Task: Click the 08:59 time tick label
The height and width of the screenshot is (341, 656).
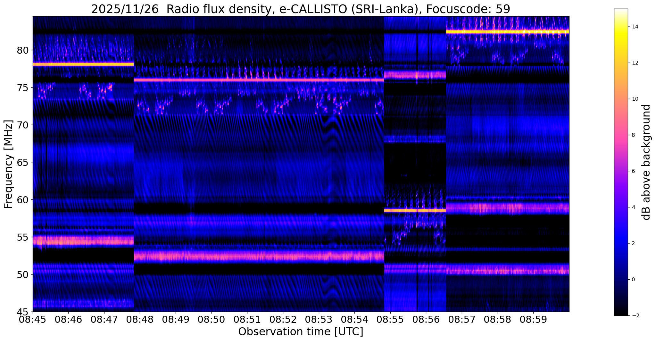Action: click(533, 319)
